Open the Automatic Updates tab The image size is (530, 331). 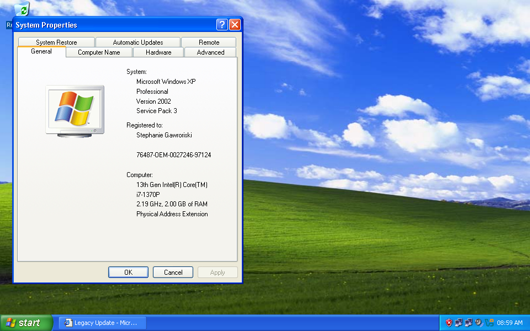coord(138,42)
